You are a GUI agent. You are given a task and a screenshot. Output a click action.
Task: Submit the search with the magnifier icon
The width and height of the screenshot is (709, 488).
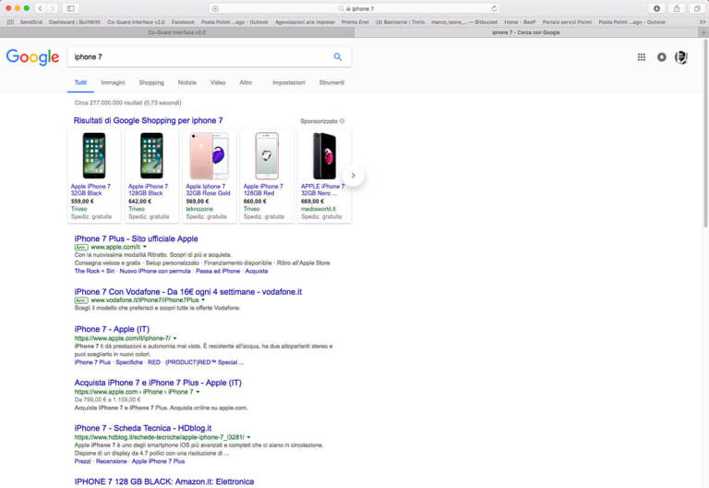point(337,56)
